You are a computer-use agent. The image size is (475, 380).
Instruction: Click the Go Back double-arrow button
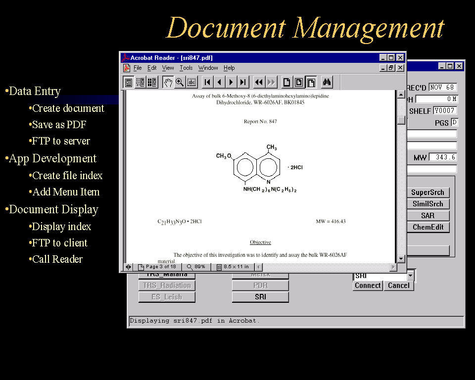pyautogui.click(x=259, y=82)
